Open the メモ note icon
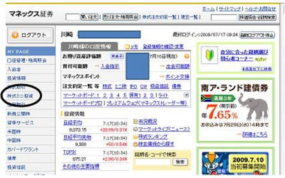Viewport: 285px width, 178px height. (127, 47)
